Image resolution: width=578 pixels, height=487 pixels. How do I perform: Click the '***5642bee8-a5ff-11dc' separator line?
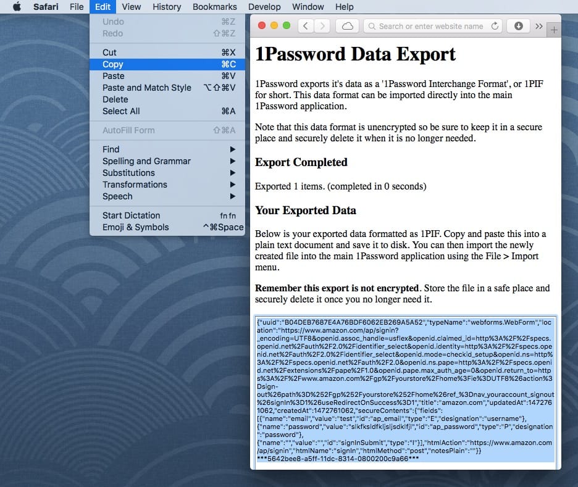pos(338,459)
